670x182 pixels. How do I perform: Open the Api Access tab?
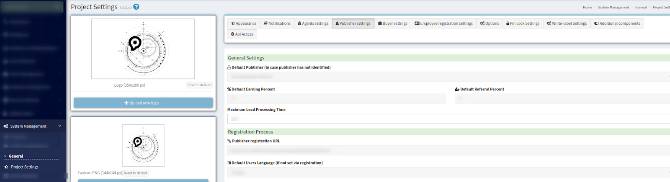(242, 34)
